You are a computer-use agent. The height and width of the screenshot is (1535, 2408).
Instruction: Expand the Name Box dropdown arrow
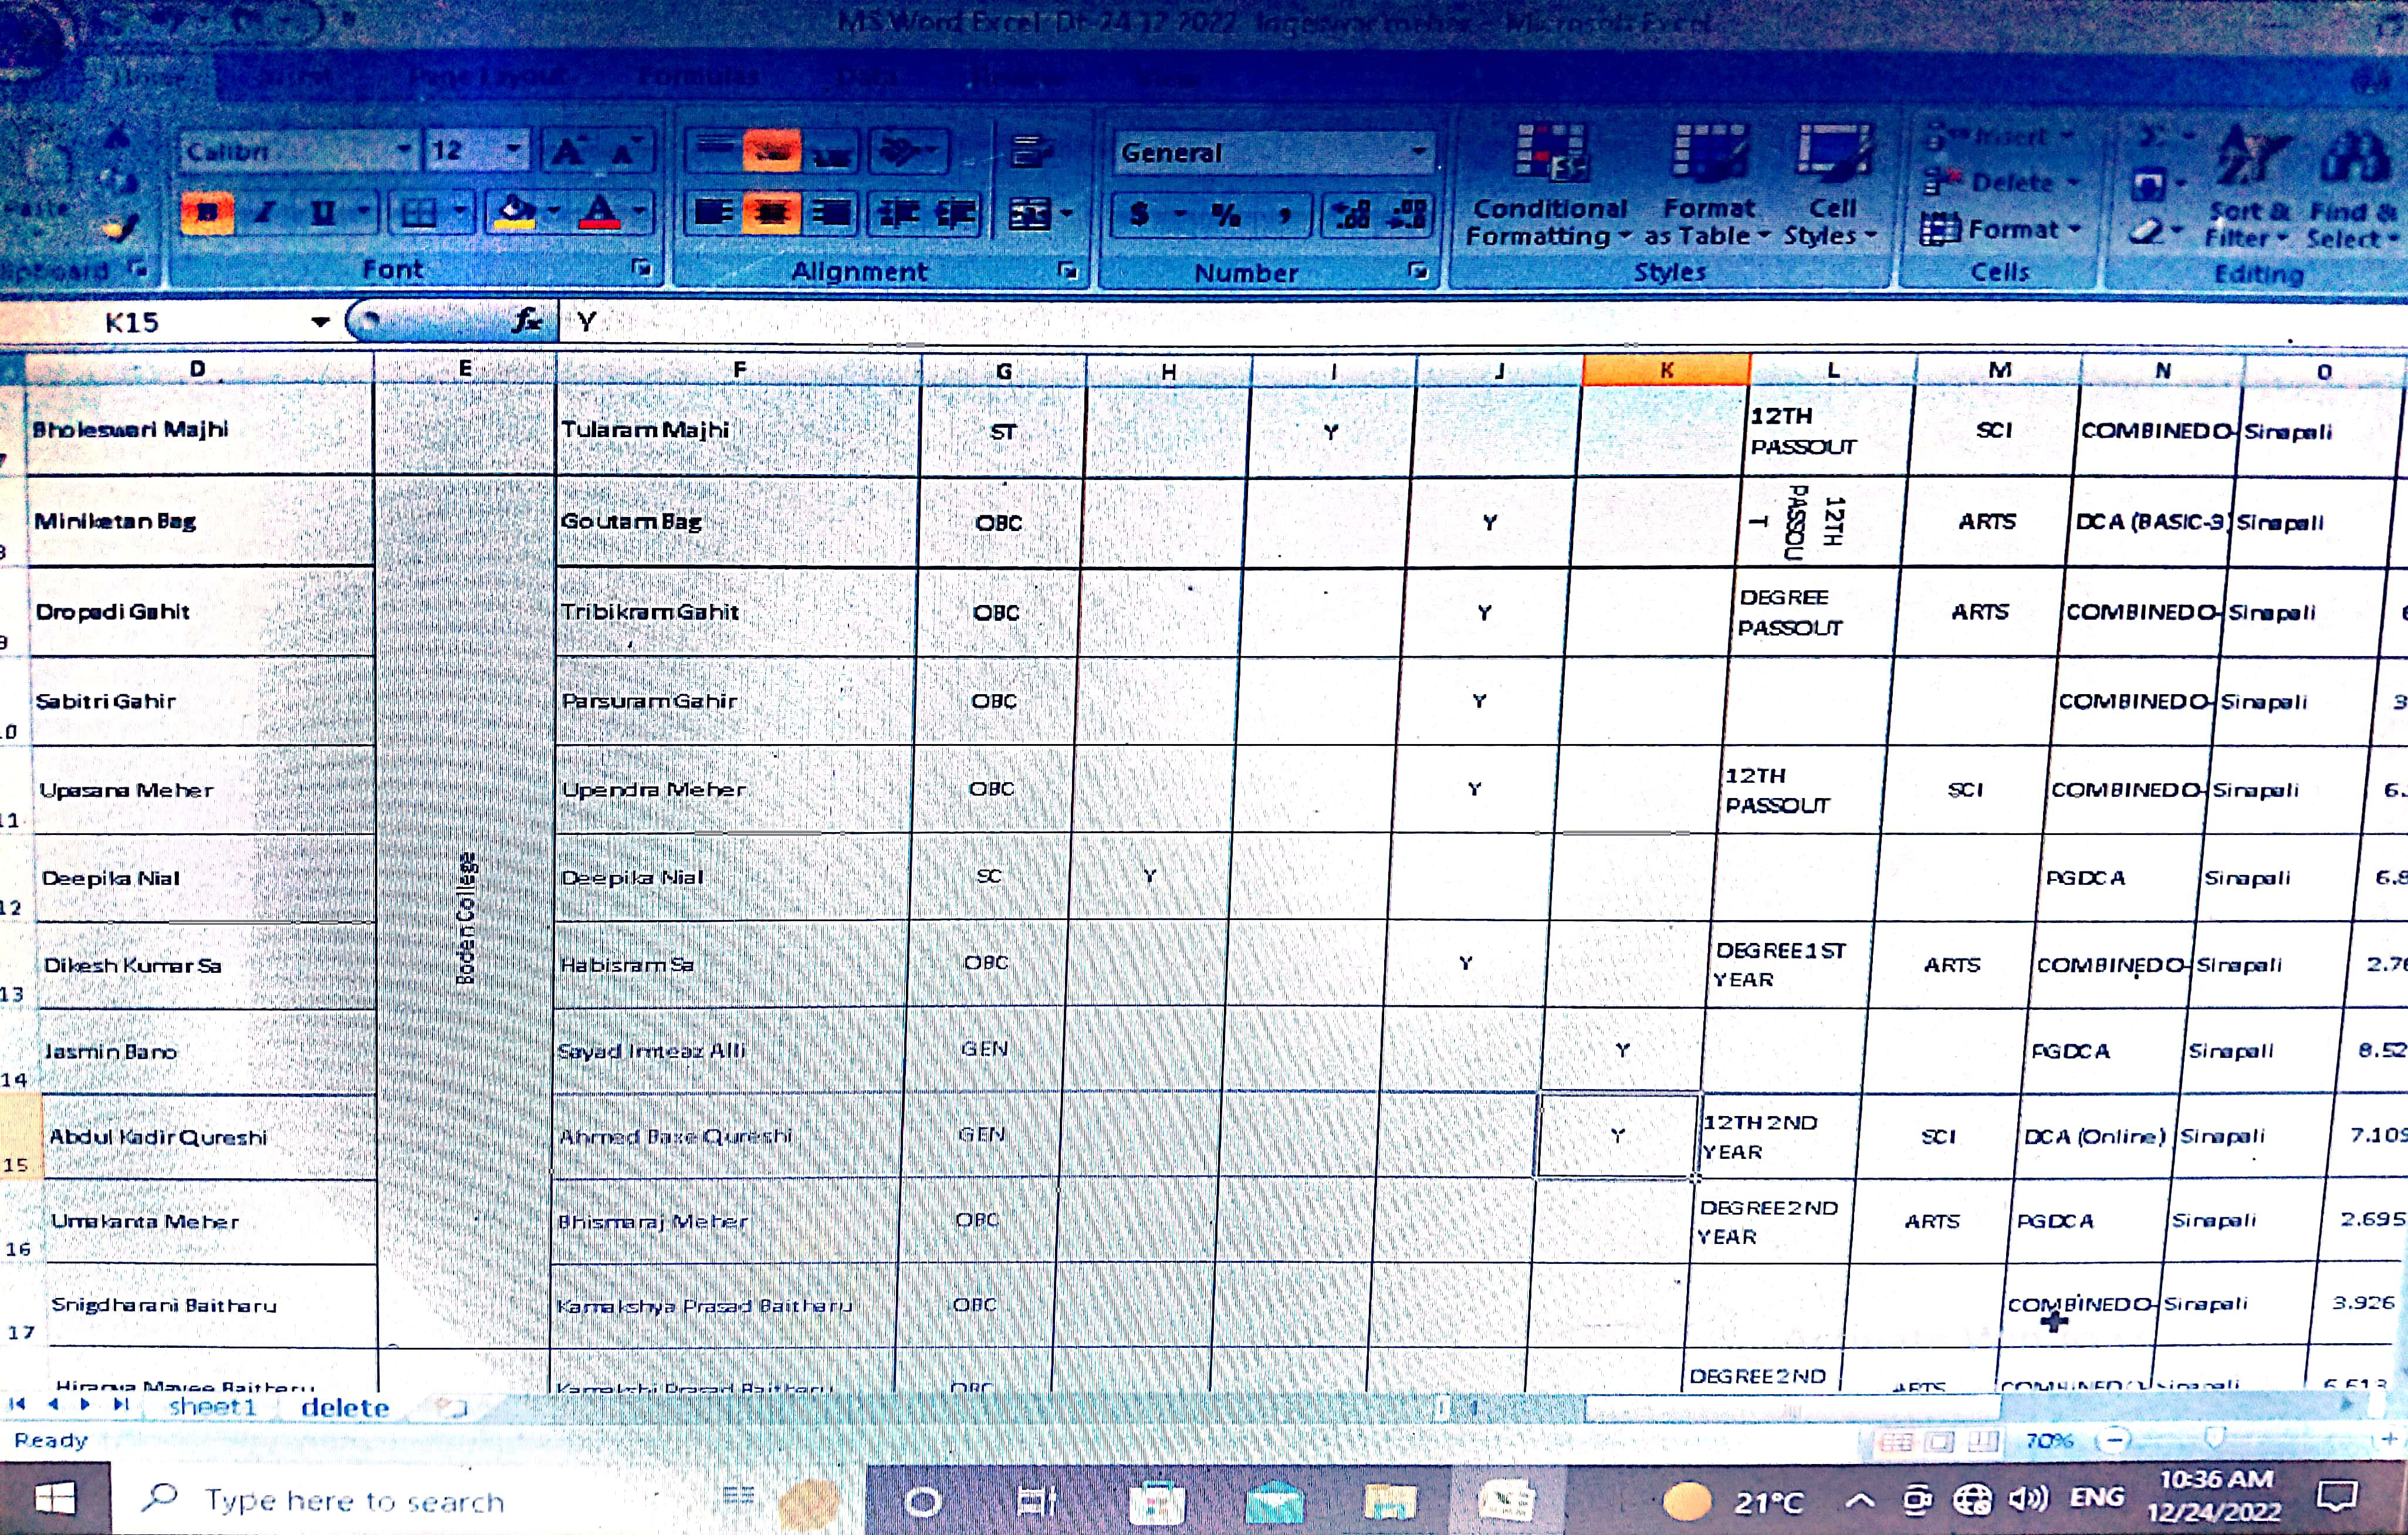point(320,322)
